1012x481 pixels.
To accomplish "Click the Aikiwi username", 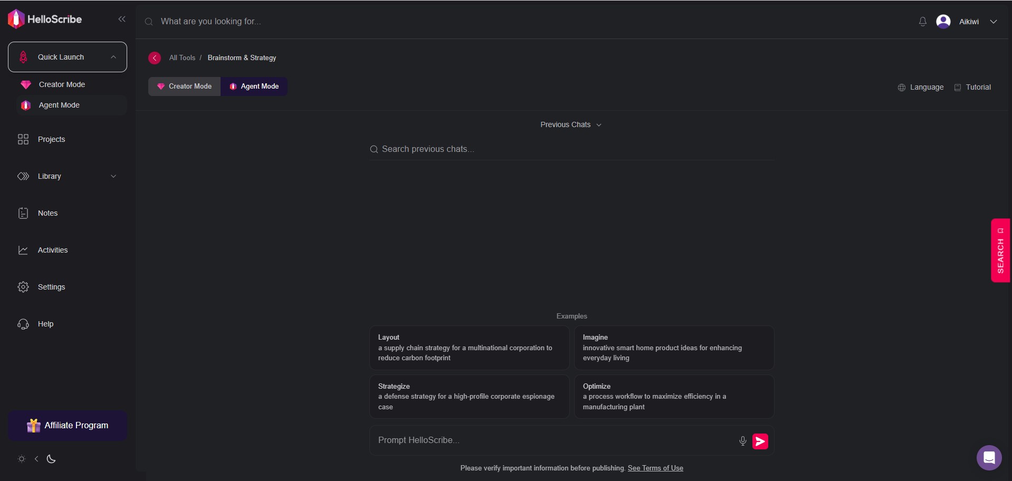I will 969,22.
